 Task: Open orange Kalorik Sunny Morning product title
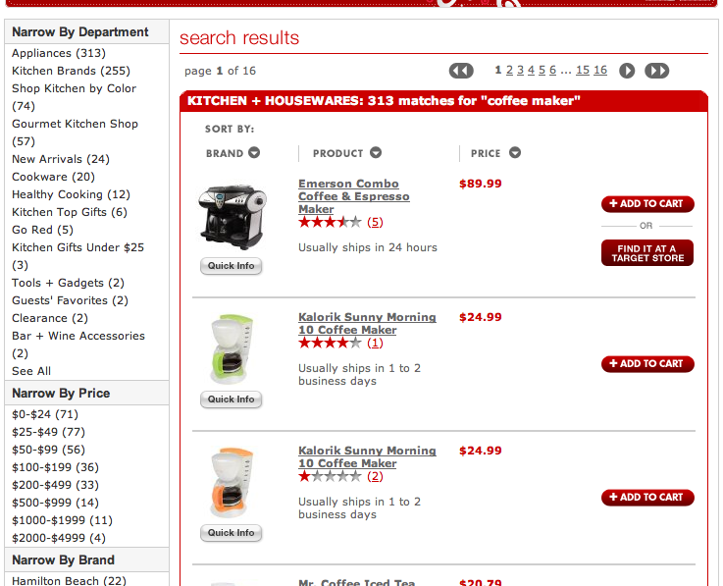(367, 456)
